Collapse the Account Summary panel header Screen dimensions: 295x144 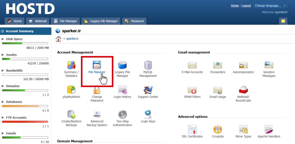click(3, 31)
